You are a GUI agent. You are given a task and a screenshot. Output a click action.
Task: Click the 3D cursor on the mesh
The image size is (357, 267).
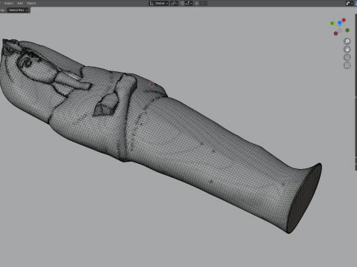coord(152,85)
